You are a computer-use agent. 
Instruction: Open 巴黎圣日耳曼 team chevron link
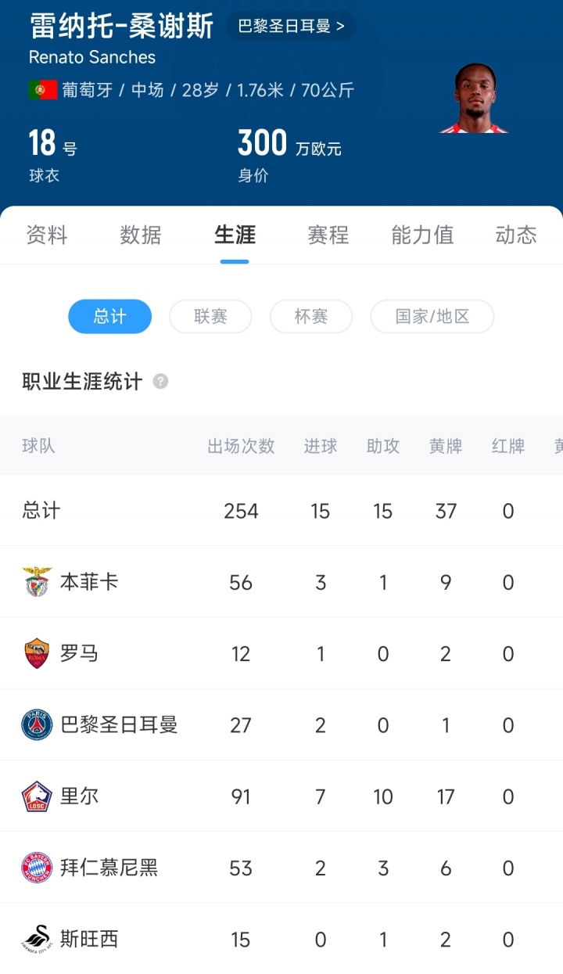(291, 26)
